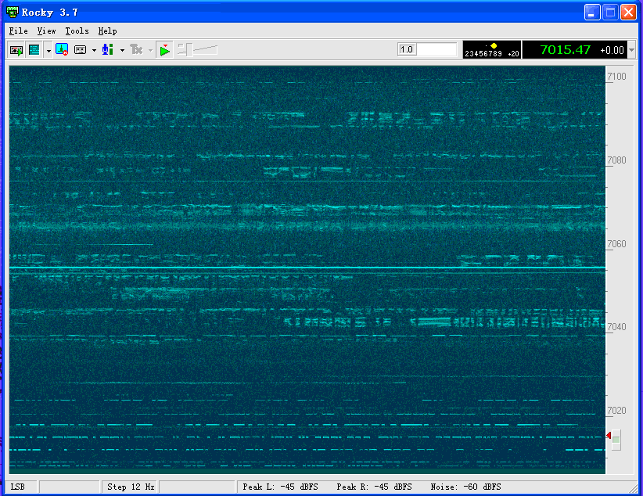Open the recorder dropdown arrow

click(x=94, y=51)
